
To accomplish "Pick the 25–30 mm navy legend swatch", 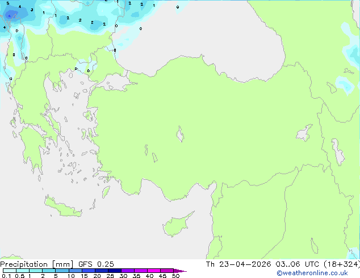I will coord(115,271).
